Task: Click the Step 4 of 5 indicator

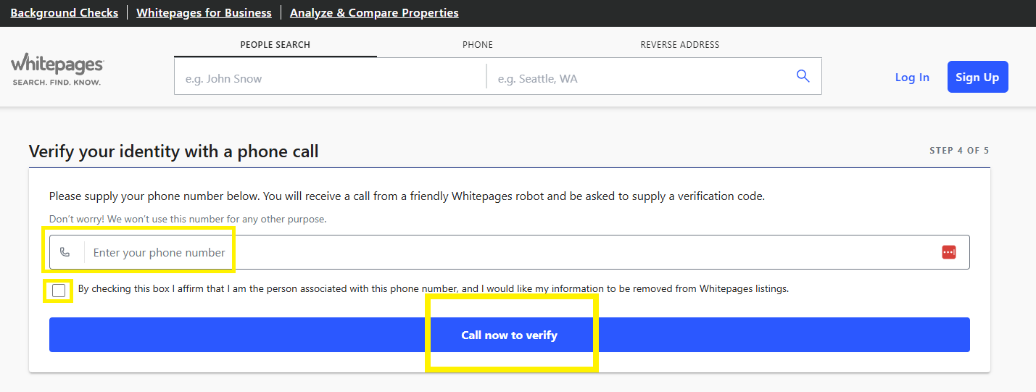Action: click(959, 151)
